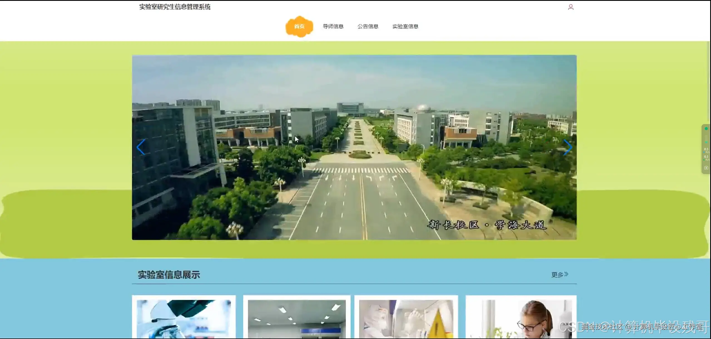The height and width of the screenshot is (339, 711).
Task: Open the 导师信息 menu item
Action: pos(333,26)
